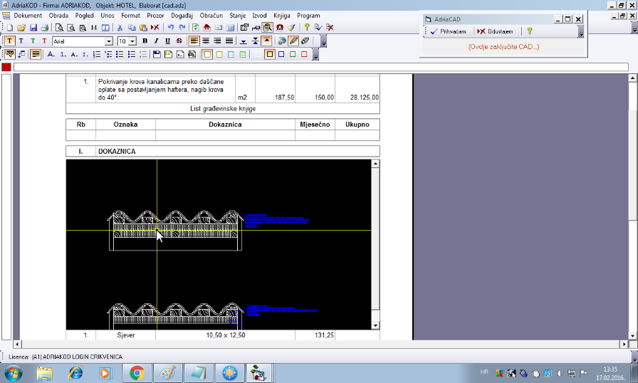Open a file with the folder icon

click(x=21, y=28)
